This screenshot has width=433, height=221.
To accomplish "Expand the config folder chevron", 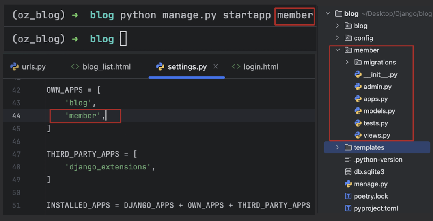I will tap(338, 38).
